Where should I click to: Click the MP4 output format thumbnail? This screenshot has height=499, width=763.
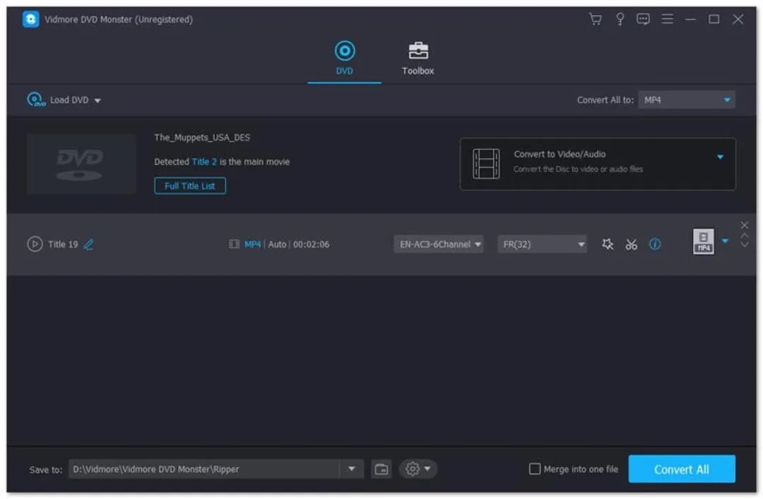703,242
